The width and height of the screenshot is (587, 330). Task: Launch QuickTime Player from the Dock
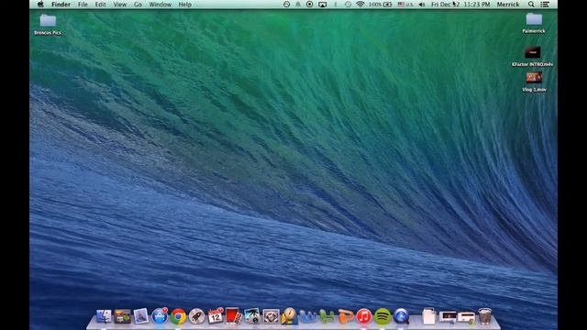401,316
